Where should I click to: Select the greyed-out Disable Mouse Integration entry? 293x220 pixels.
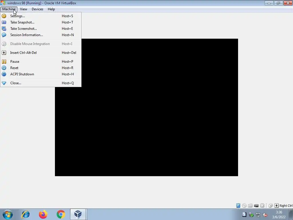pyautogui.click(x=41, y=44)
